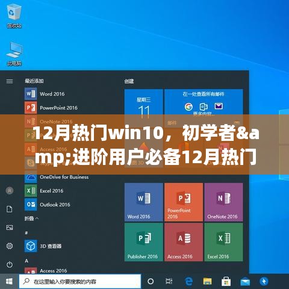Click the taskbar search input box
Screen dimensions: 289x289
(x=80, y=281)
